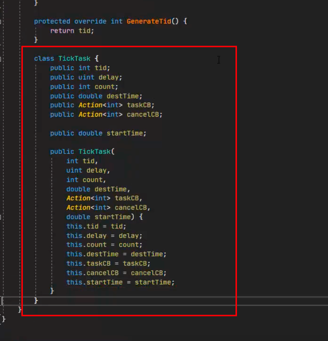This screenshot has width=328, height=341.
Task: Click 'count' in 'public int count;'
Action: pyautogui.click(x=104, y=87)
